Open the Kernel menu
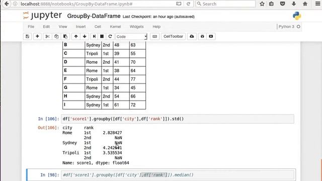The height and width of the screenshot is (181, 322). (x=115, y=27)
